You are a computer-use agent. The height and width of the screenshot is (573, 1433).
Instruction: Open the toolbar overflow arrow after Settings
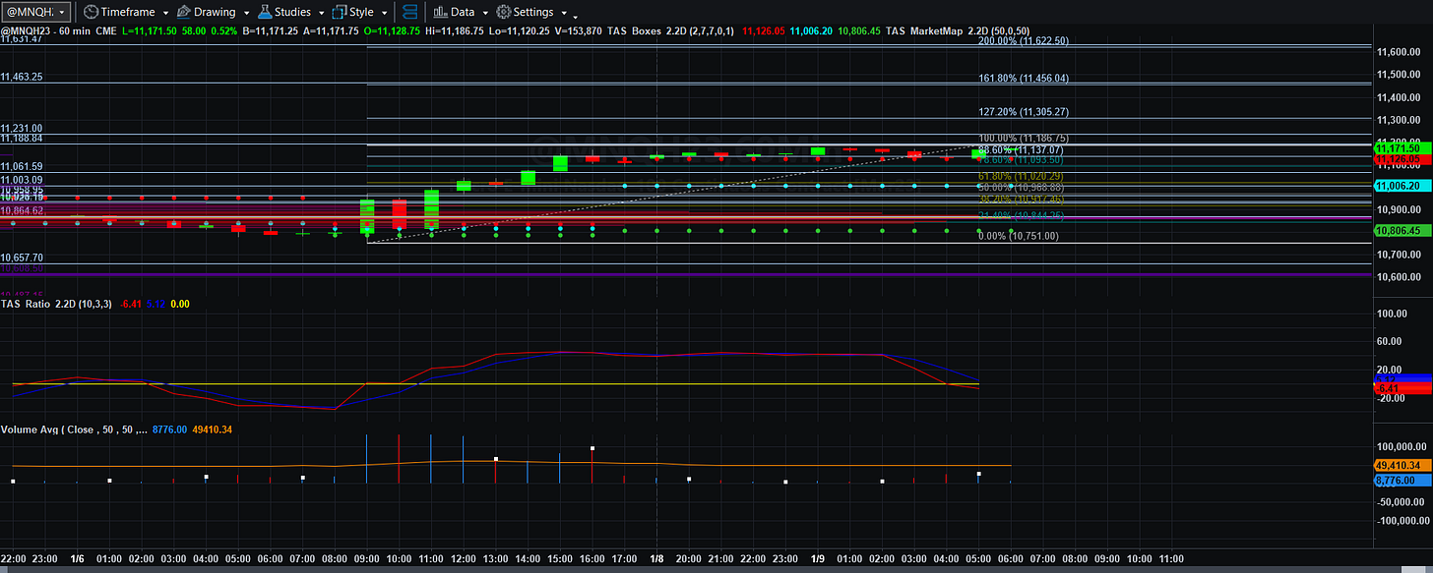(x=575, y=16)
